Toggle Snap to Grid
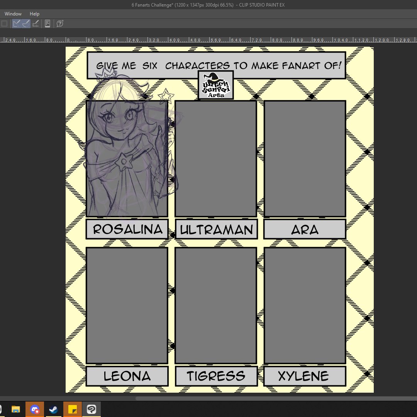 [x=36, y=24]
